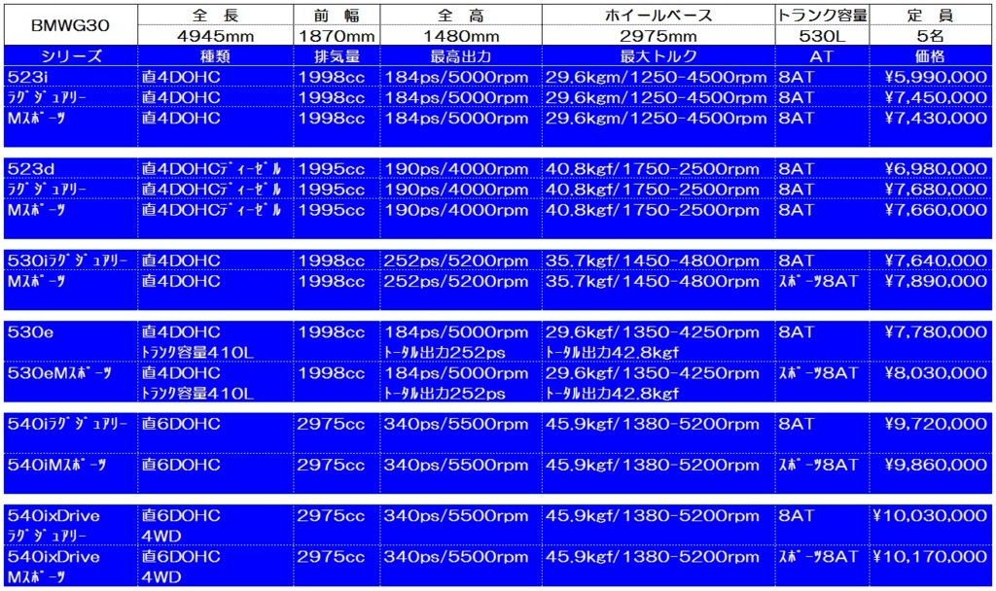Image resolution: width=996 pixels, height=591 pixels.
Task: Click 190ps/4000rpm in the 523d row
Action: [456, 169]
